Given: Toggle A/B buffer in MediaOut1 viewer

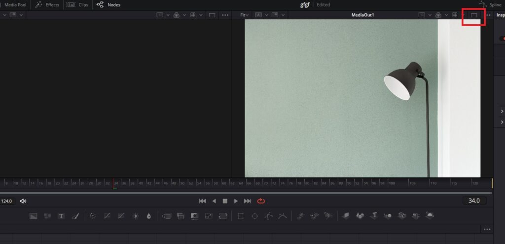Looking at the screenshot, I should click(258, 15).
